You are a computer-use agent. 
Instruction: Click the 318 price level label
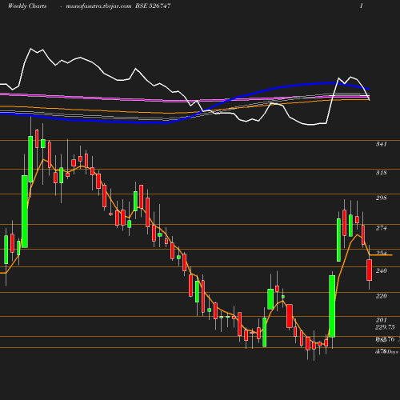[382, 173]
